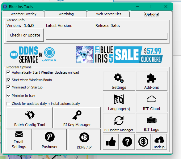
Task: Select the Options tab
Action: 152,14
